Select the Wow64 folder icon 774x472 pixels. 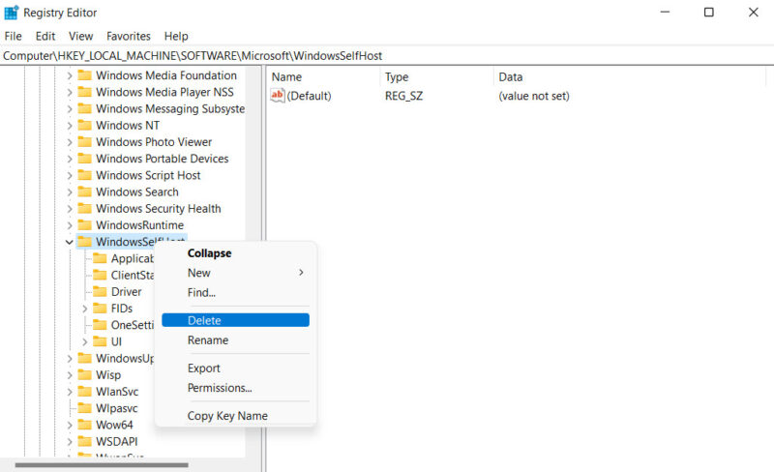click(x=85, y=425)
